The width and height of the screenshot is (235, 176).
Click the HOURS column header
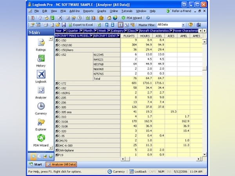(x=145, y=36)
